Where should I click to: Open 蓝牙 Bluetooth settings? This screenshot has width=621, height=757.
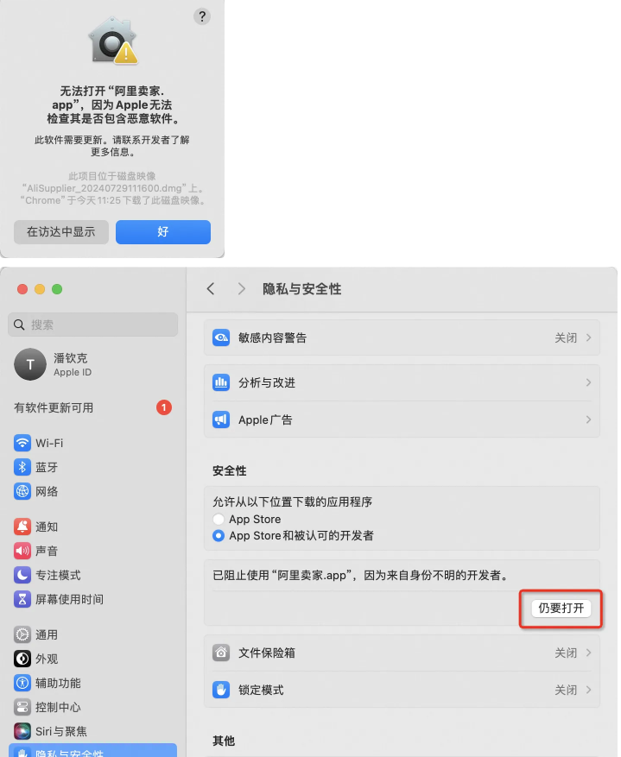point(35,467)
